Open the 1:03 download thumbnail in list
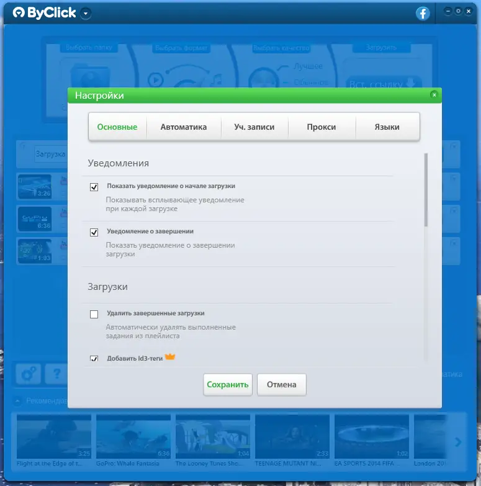The image size is (481, 486). (x=35, y=251)
